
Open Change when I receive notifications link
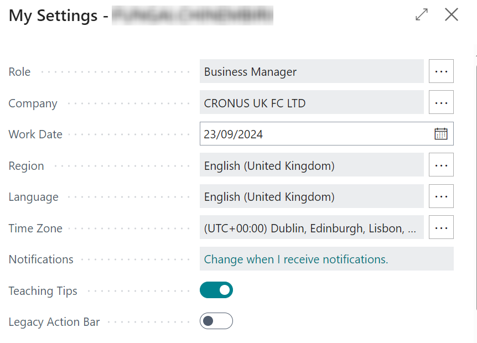pos(296,259)
